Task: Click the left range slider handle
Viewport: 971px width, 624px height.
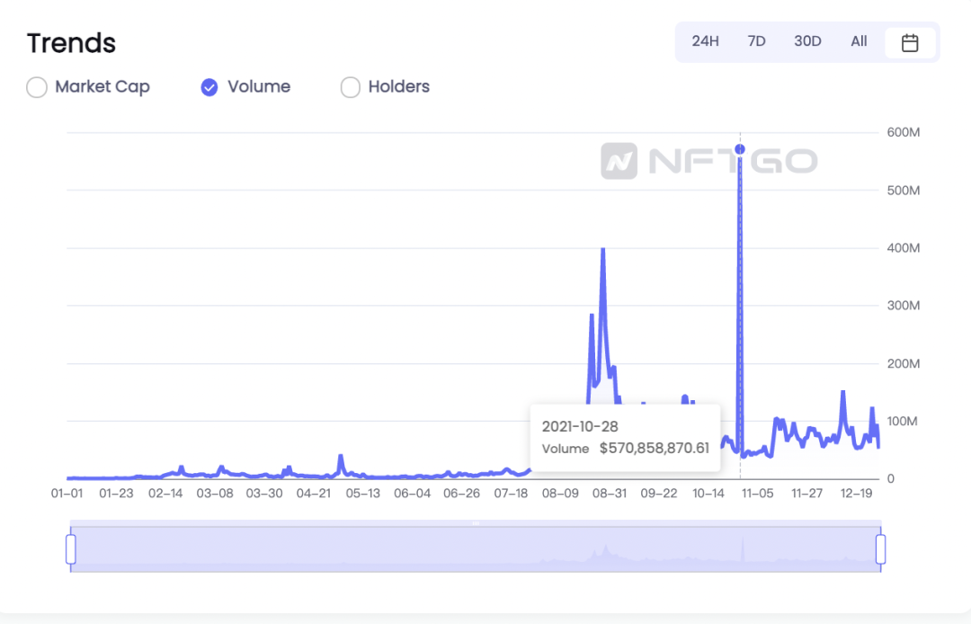Action: point(71,549)
